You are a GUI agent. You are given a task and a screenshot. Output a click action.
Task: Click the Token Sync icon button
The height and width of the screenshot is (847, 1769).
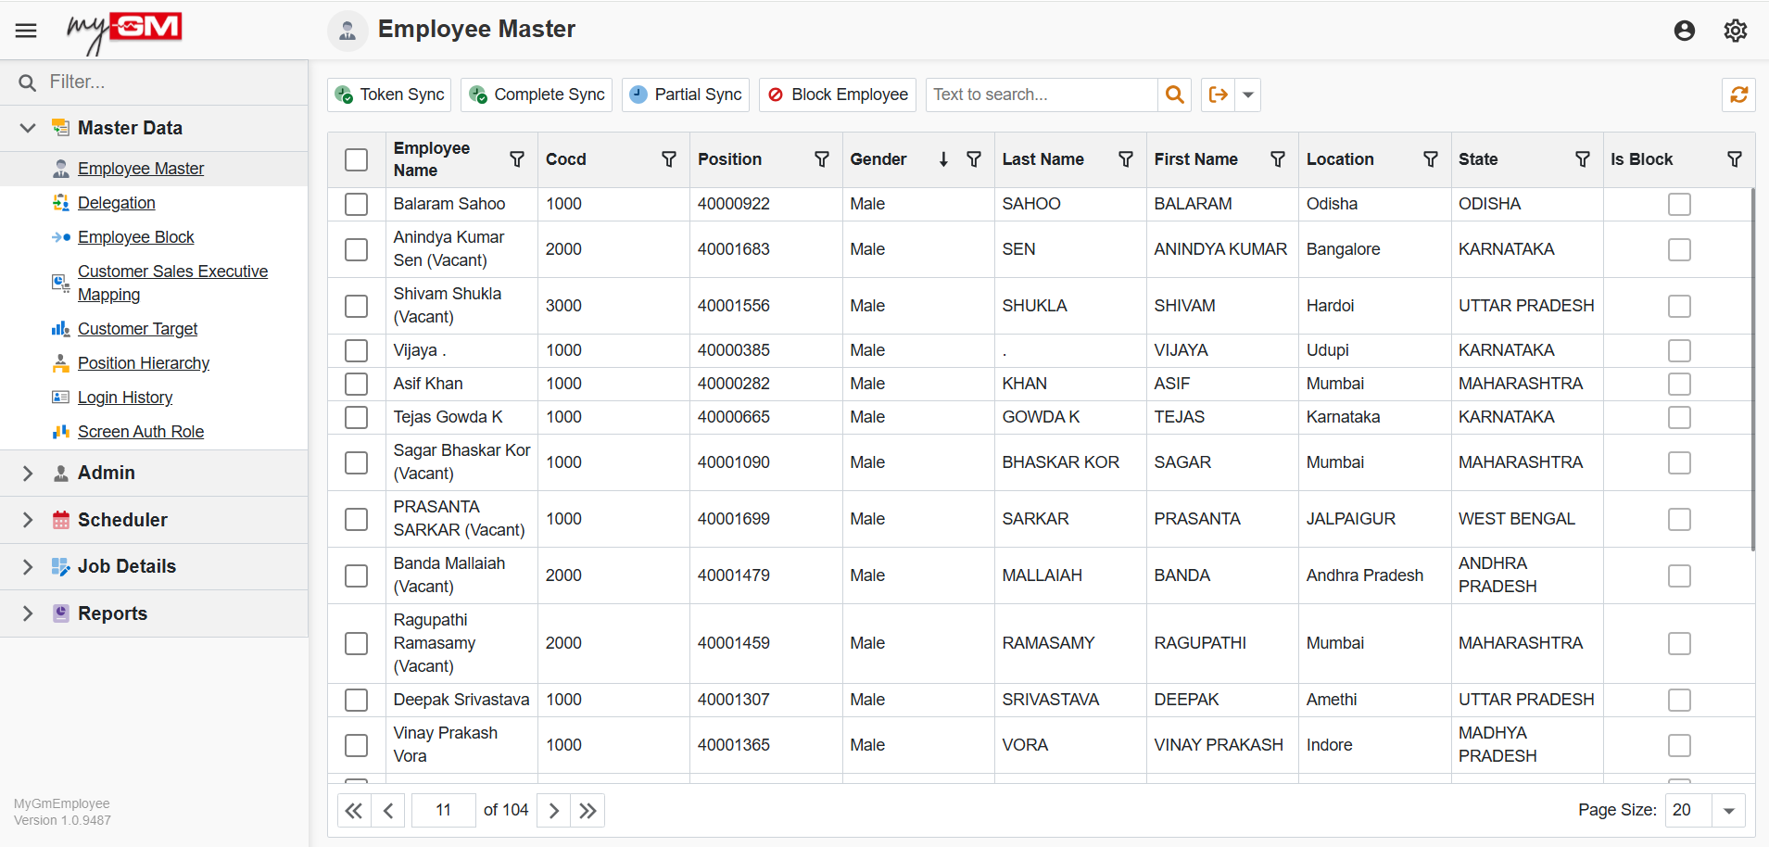click(346, 95)
